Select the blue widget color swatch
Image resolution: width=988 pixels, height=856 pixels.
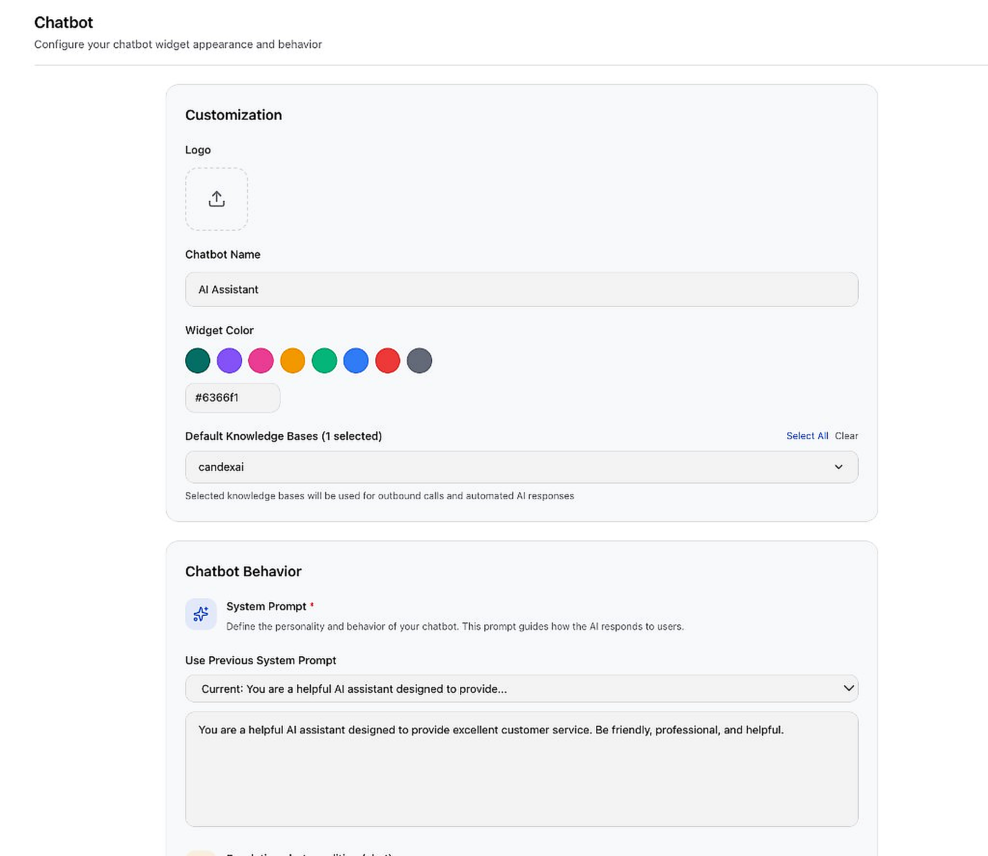point(356,360)
